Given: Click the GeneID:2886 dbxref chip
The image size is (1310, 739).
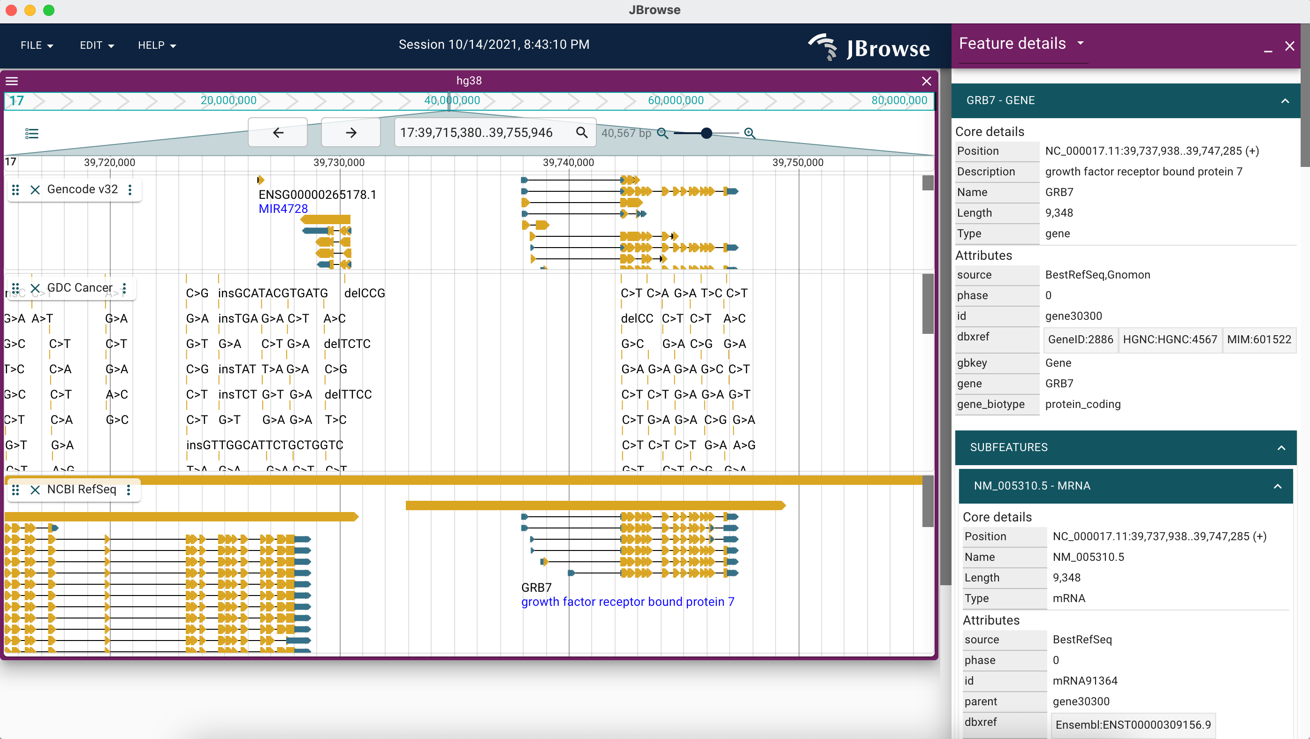Looking at the screenshot, I should (1081, 339).
